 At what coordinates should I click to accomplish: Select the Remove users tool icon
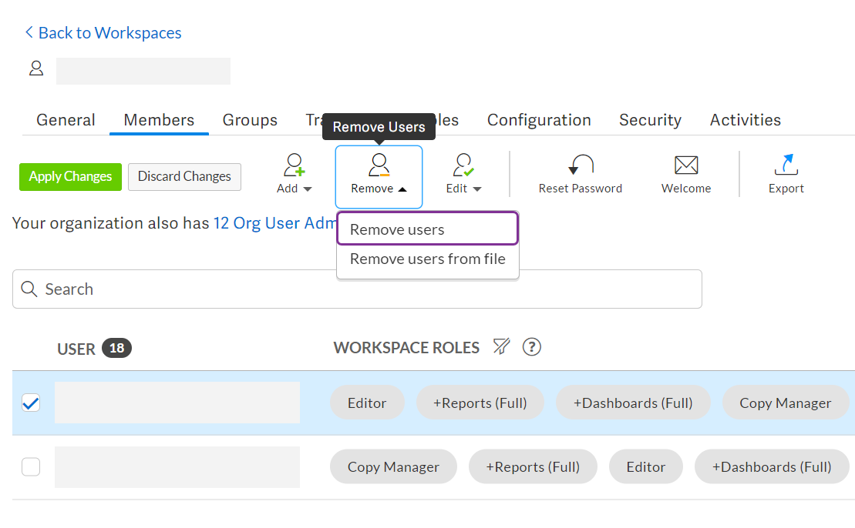[x=379, y=164]
